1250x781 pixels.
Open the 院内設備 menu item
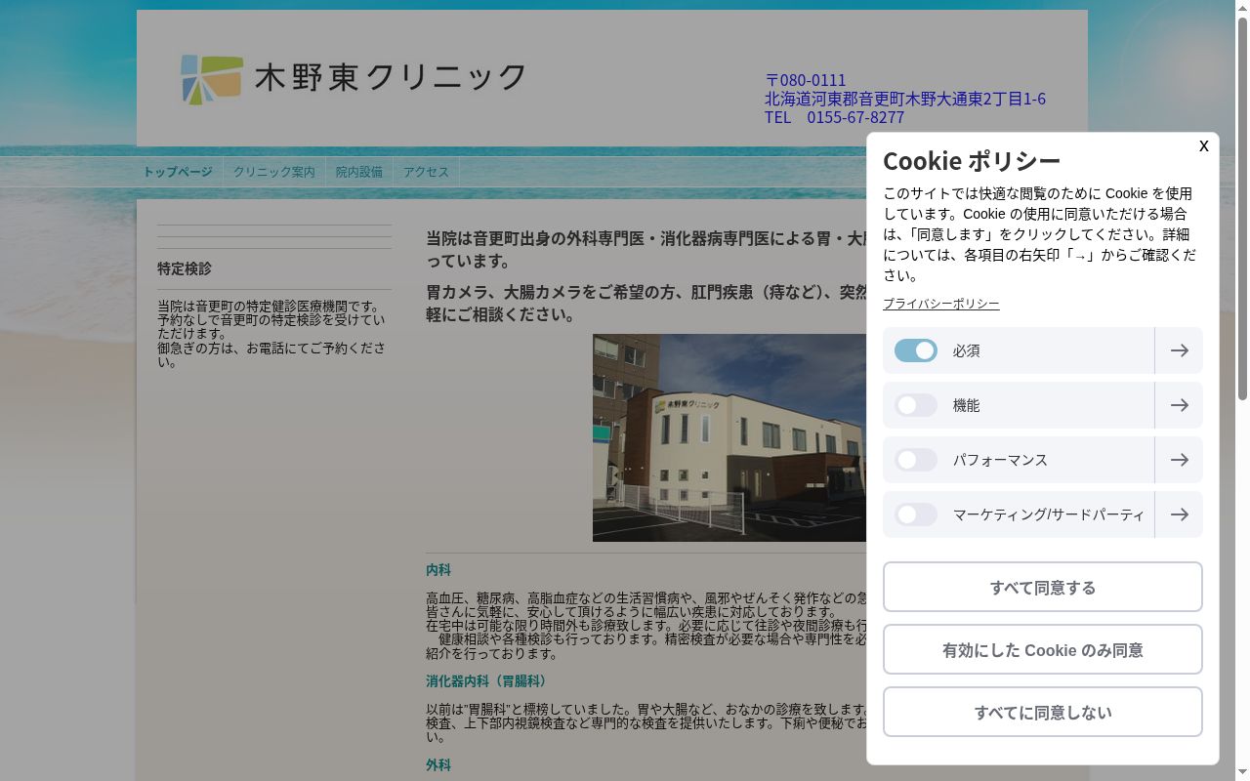pyautogui.click(x=359, y=172)
